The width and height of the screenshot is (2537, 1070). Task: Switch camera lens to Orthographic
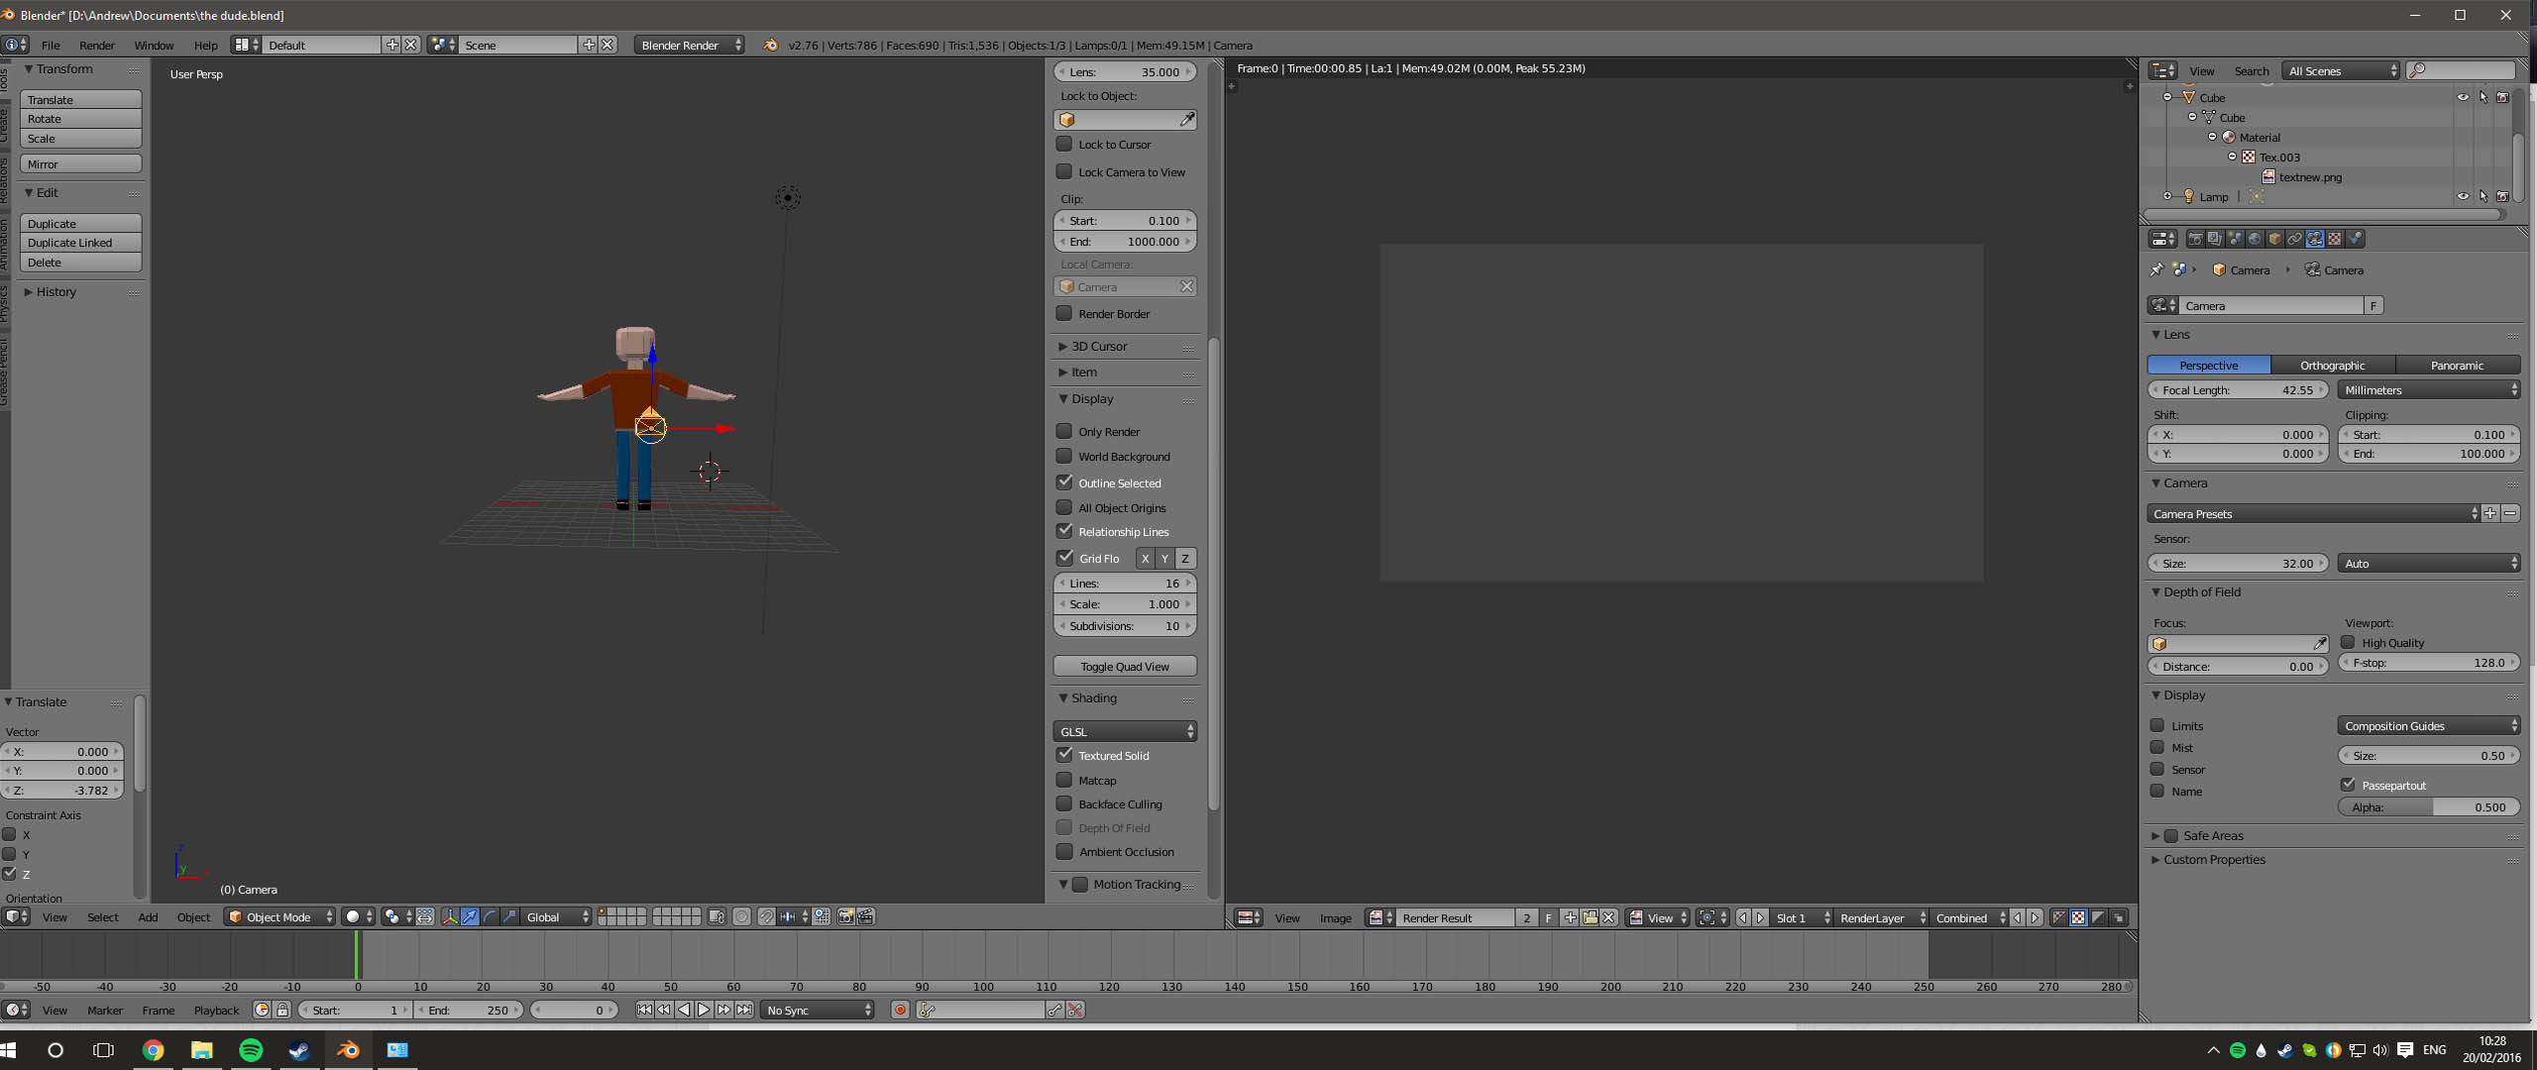pyautogui.click(x=2333, y=365)
